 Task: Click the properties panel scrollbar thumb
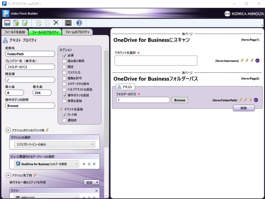click(106, 99)
